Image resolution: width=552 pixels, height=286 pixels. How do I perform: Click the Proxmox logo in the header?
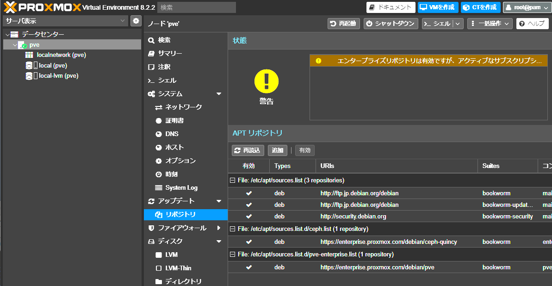click(x=42, y=7)
